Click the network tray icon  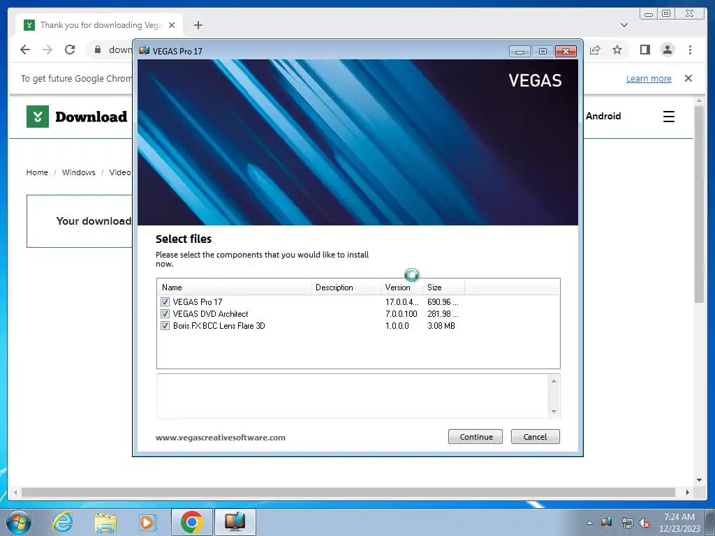coord(627,523)
